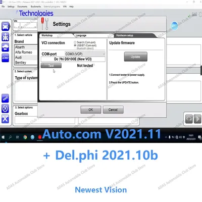The width and height of the screenshot is (202, 202).
Task: Open the eOBD sidebar icon
Action: click(x=5, y=58)
